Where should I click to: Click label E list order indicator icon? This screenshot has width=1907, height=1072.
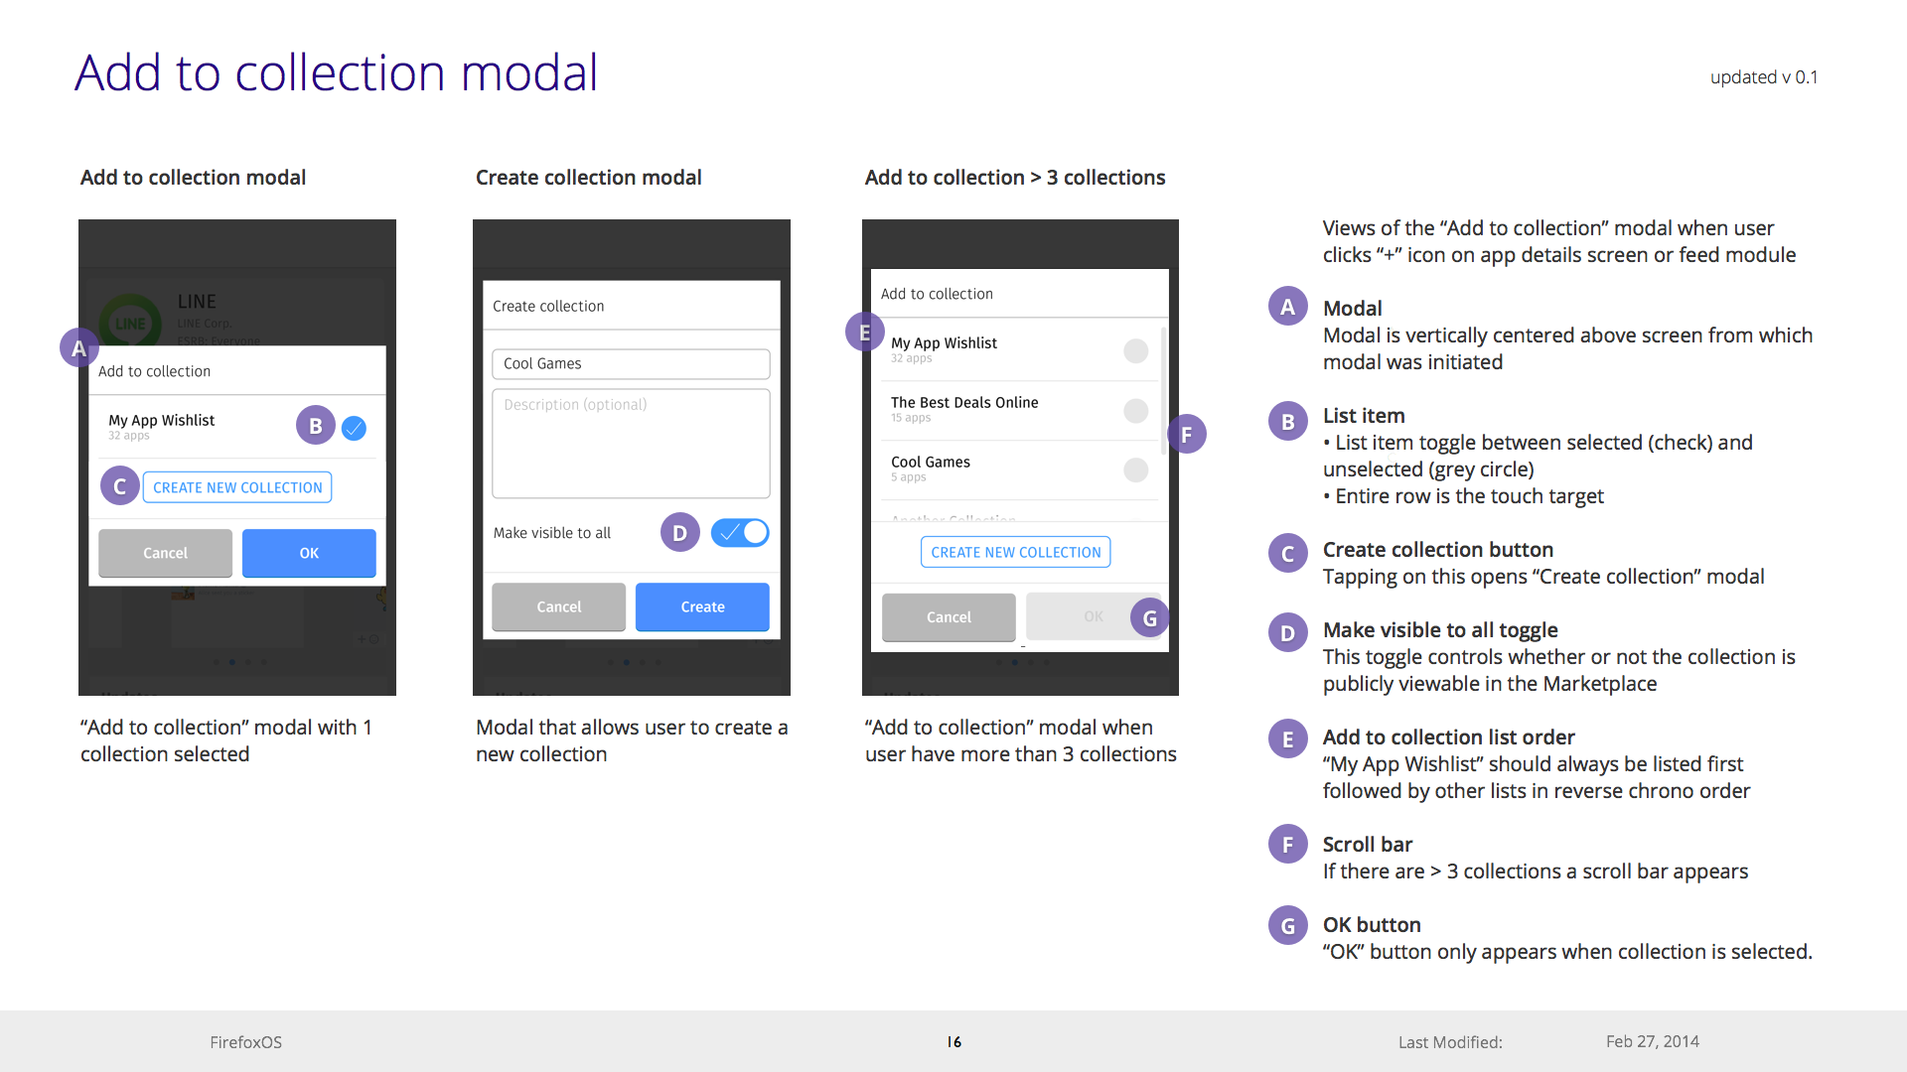tap(864, 334)
